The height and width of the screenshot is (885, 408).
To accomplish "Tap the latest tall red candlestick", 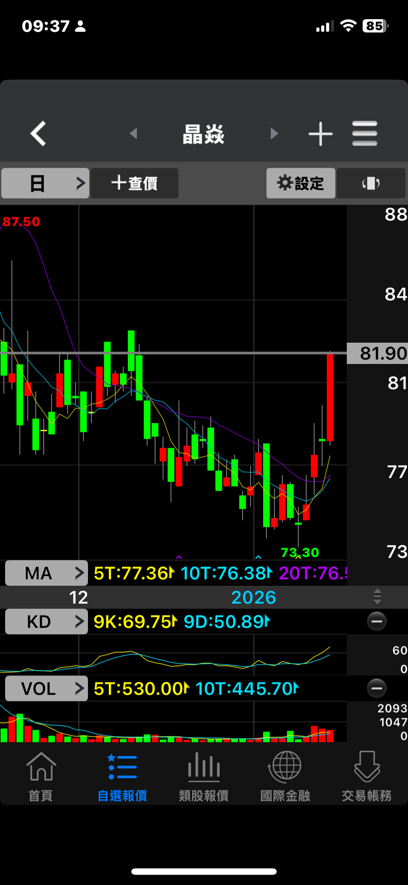I will click(330, 398).
